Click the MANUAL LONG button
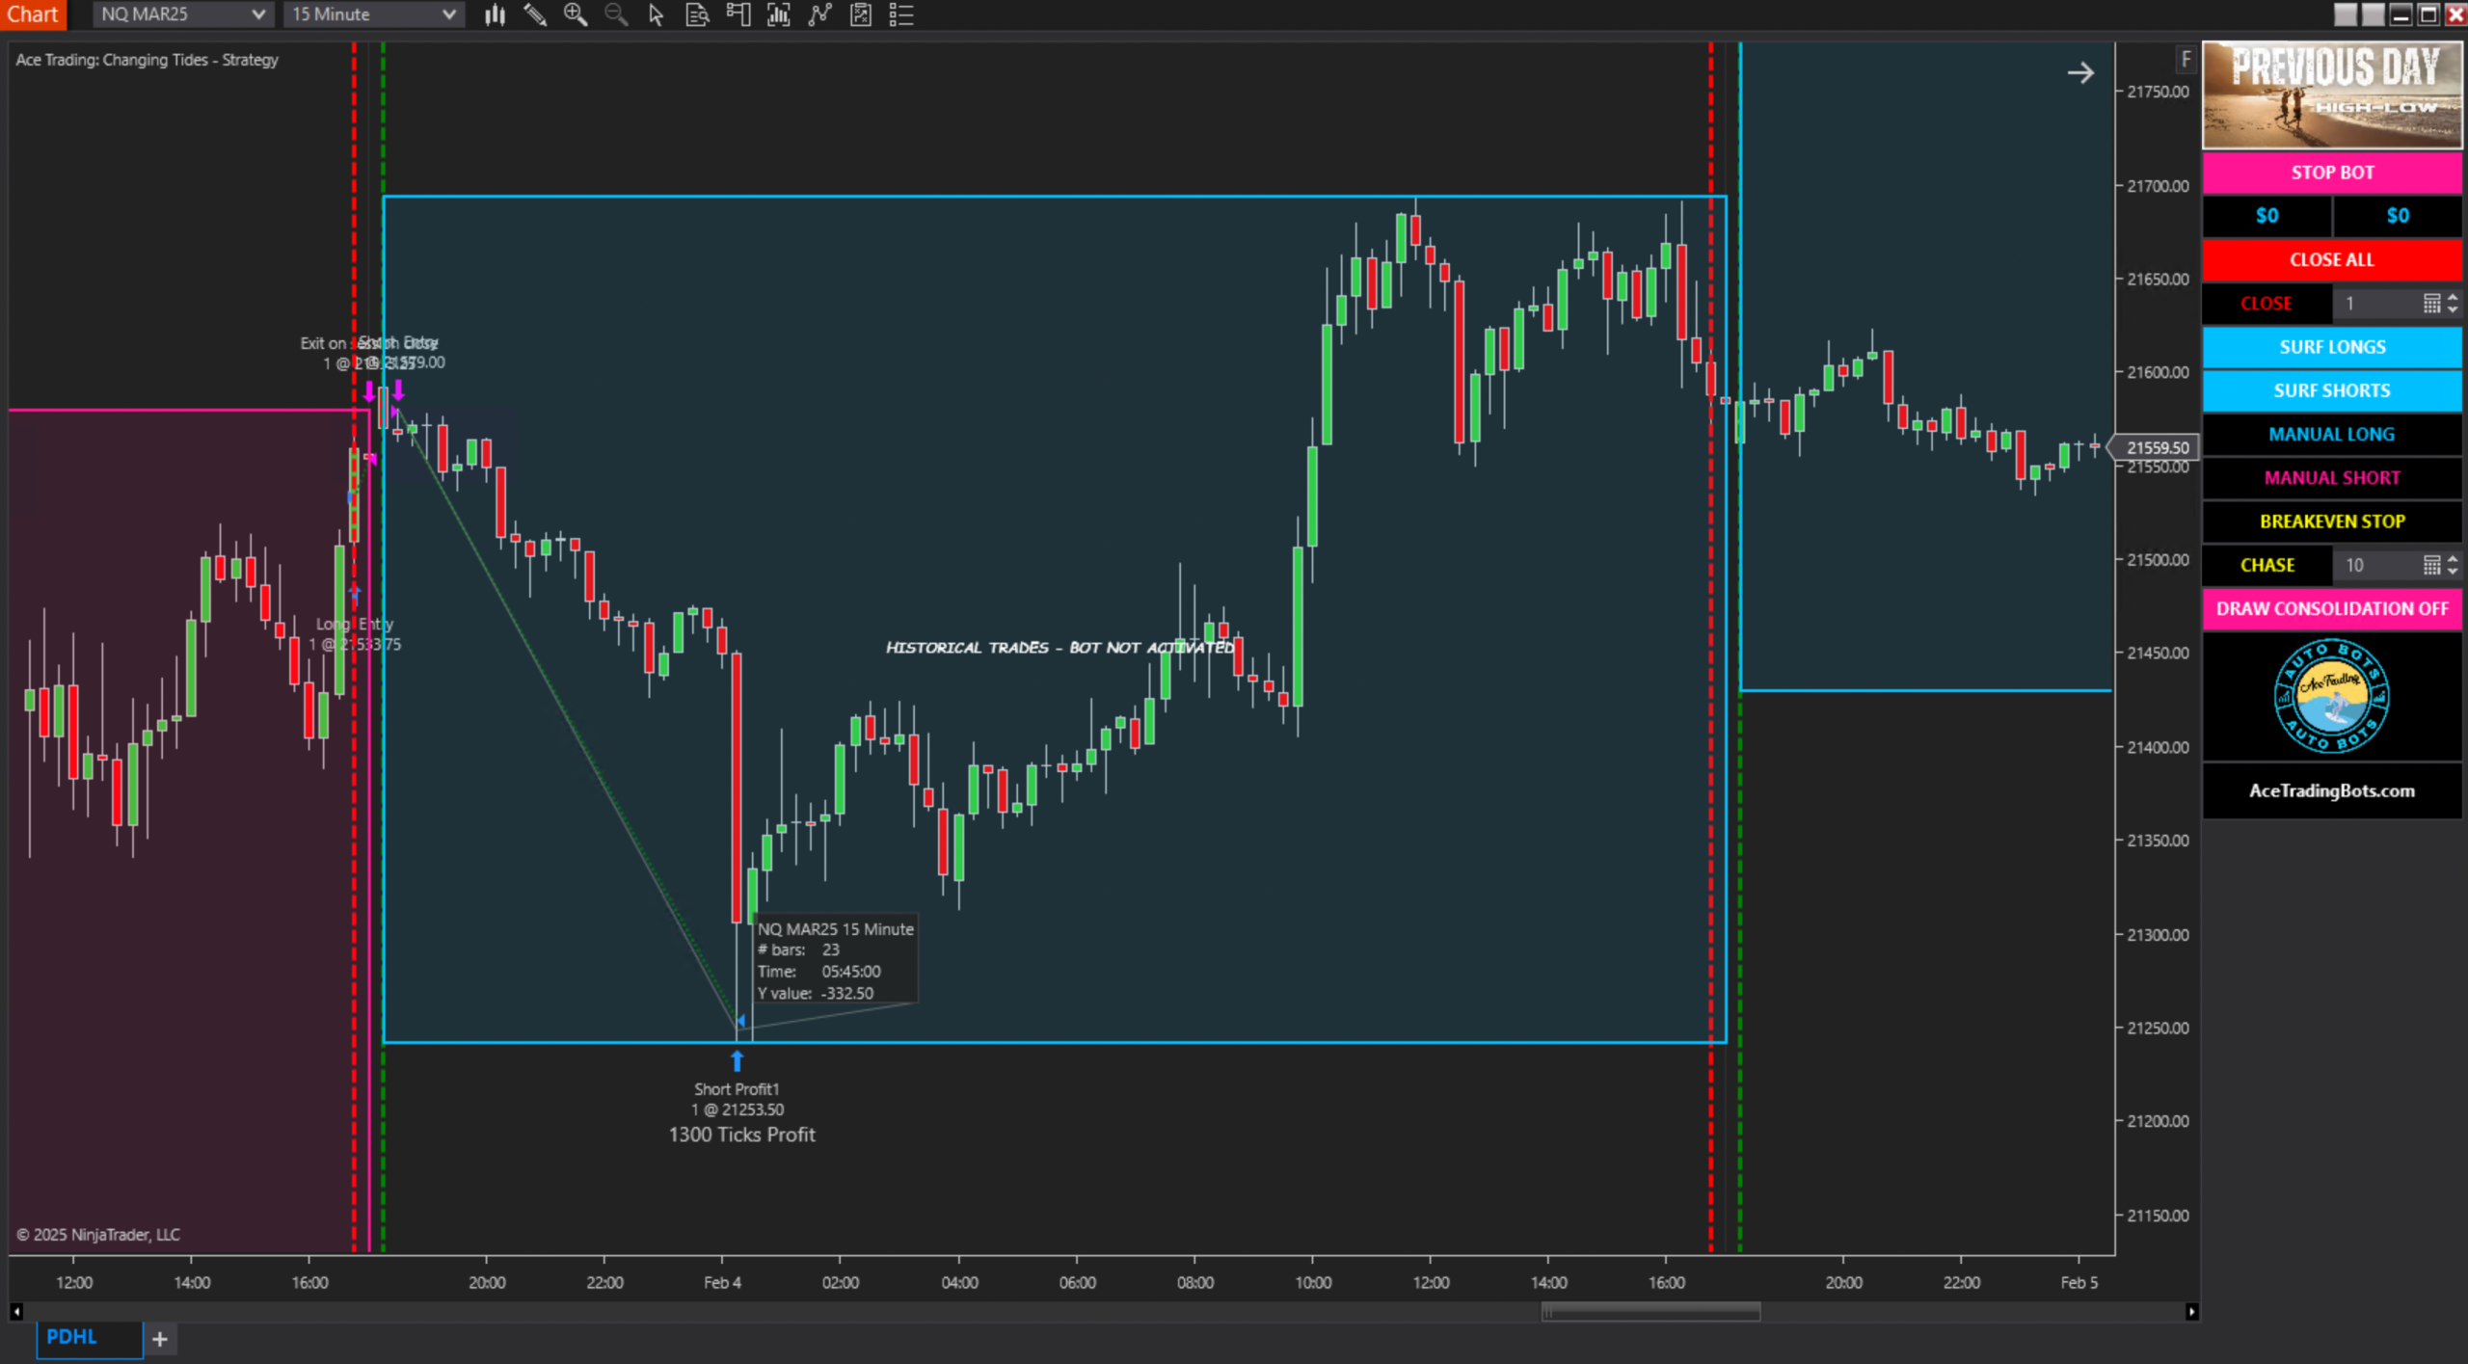This screenshot has width=2468, height=1364. [x=2332, y=434]
